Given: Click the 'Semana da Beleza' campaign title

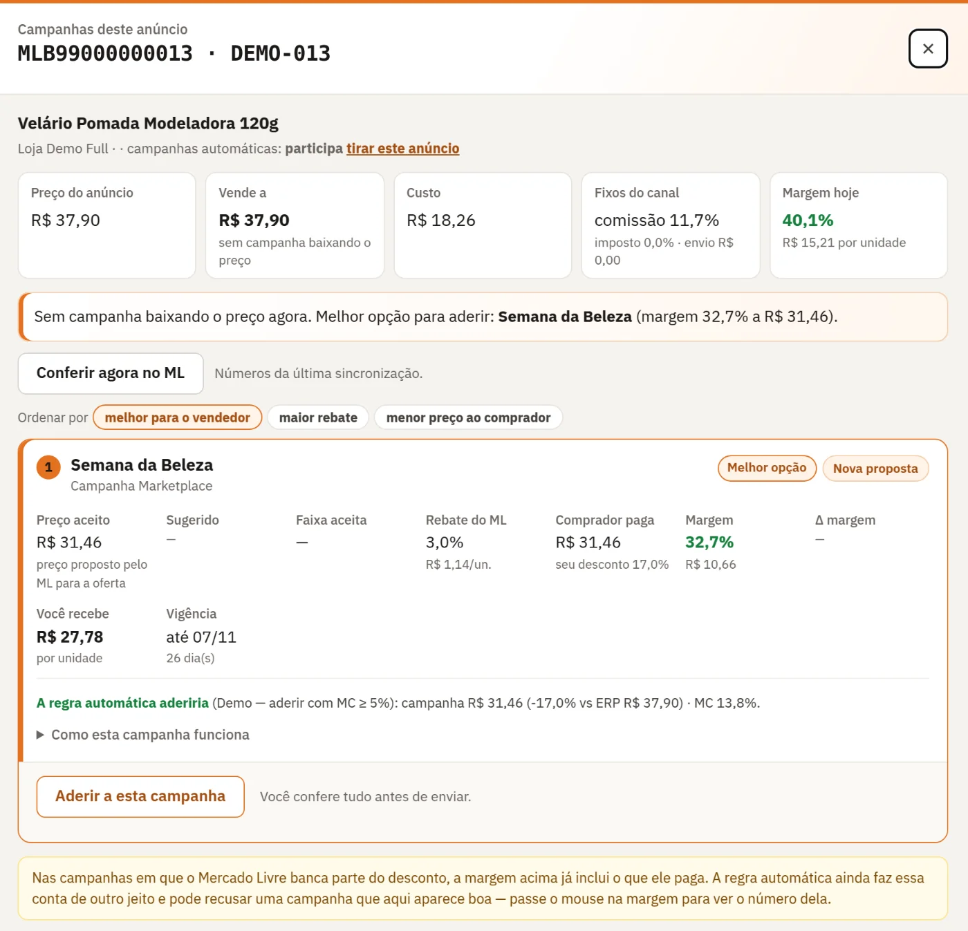Looking at the screenshot, I should pyautogui.click(x=142, y=465).
